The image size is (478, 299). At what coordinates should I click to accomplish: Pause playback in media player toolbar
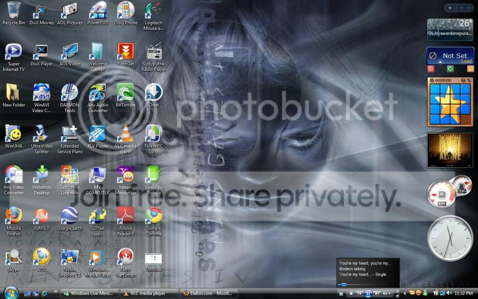(x=368, y=293)
